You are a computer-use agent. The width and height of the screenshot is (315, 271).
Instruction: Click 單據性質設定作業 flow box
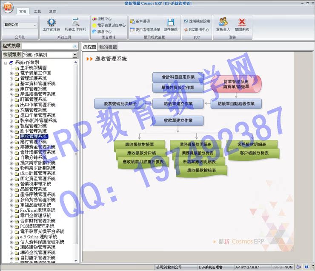pos(178,88)
